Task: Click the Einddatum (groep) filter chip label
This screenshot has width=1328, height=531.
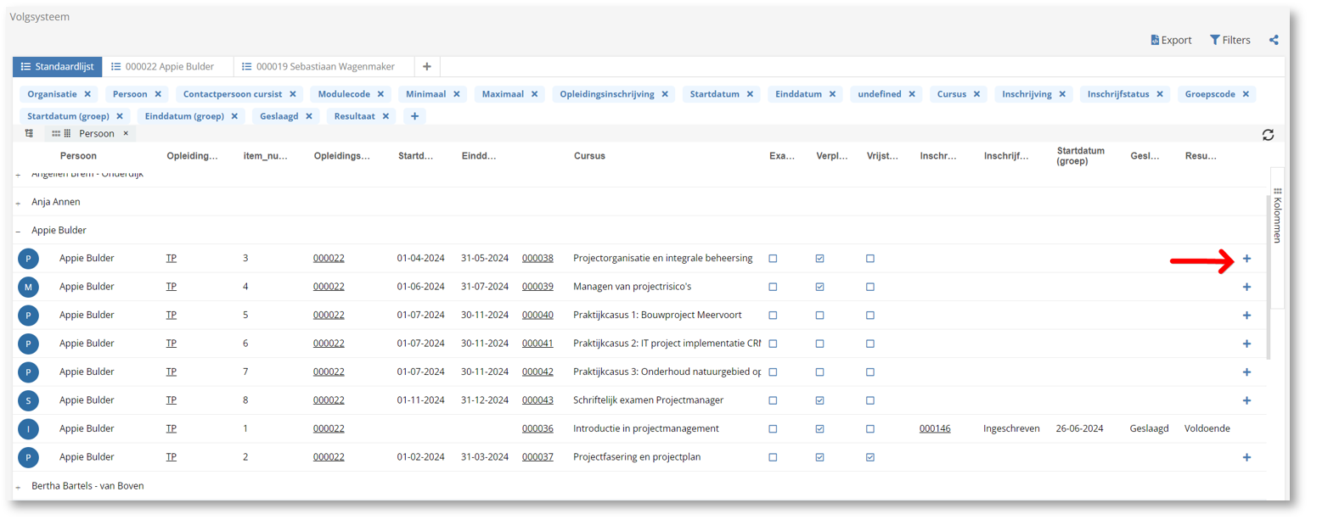Action: (184, 116)
